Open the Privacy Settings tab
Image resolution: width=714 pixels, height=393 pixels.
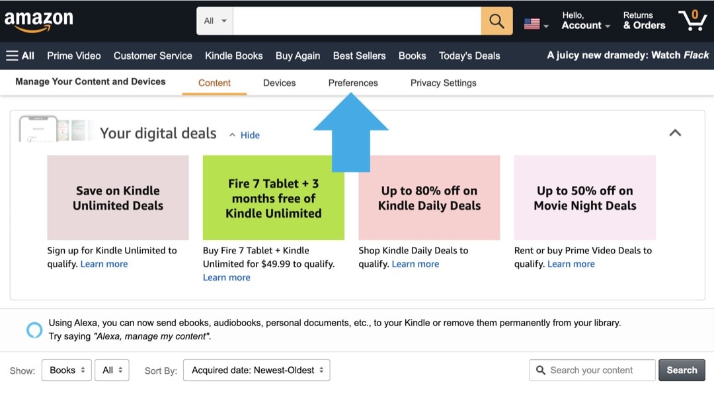coord(443,83)
